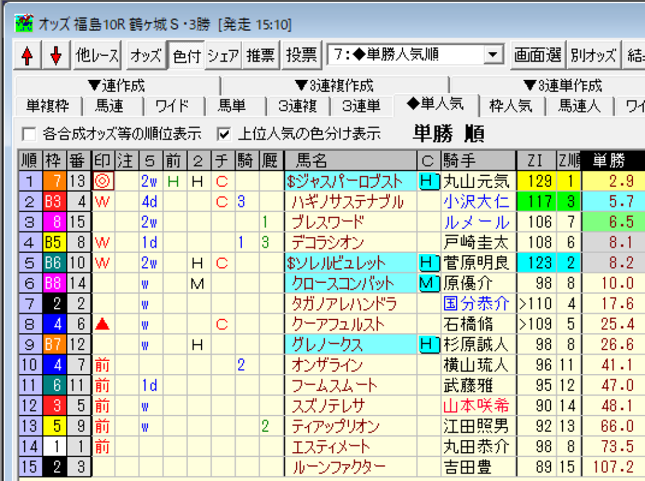
Task: Select horse name タガノアレハンドラ
Action: coord(344,304)
